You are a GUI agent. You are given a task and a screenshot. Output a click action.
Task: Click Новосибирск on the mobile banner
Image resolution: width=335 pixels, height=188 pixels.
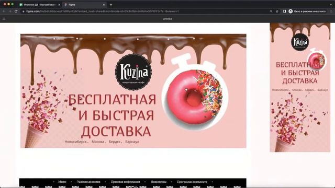[x=281, y=90]
